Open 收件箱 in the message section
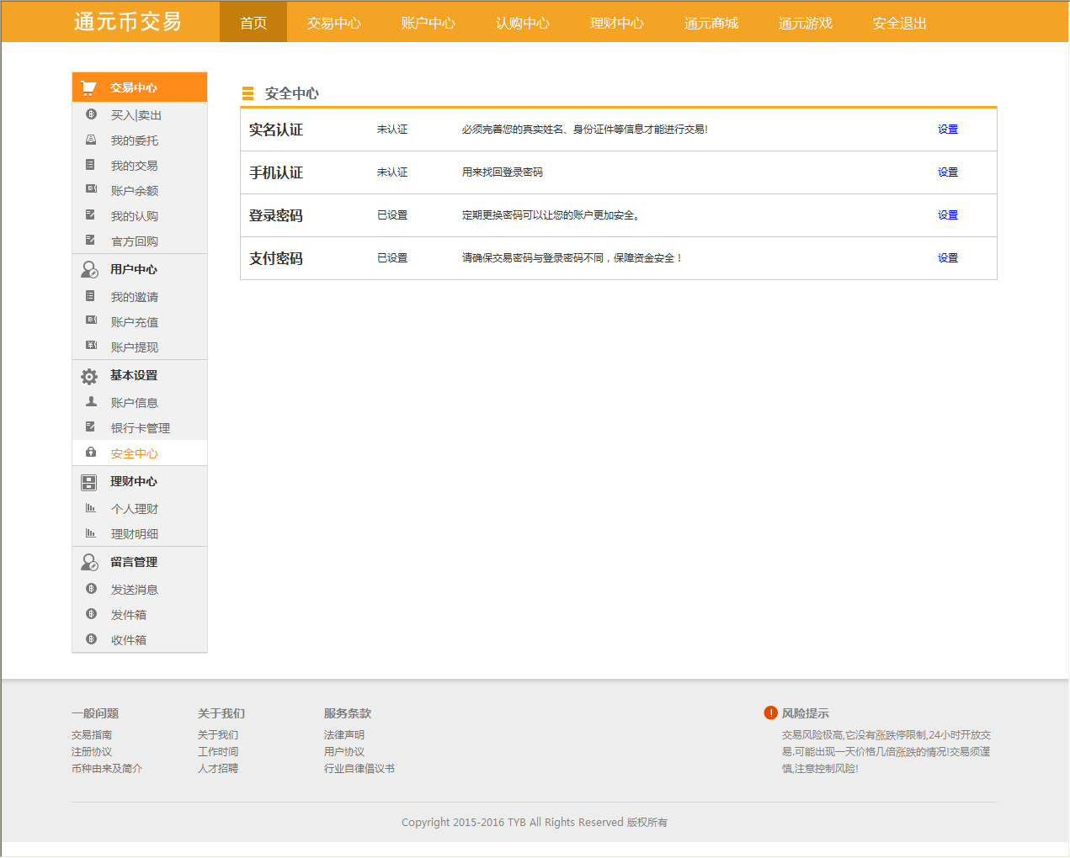1070x858 pixels. pyautogui.click(x=128, y=640)
